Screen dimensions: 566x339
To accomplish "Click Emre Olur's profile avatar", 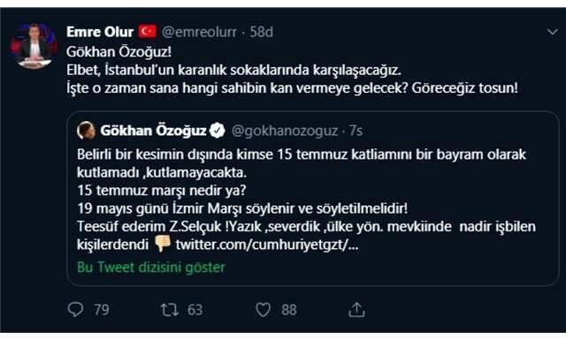I will pos(34,46).
